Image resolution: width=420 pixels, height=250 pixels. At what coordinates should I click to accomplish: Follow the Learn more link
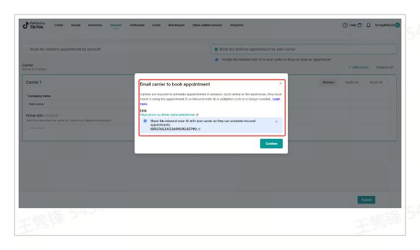tap(276, 99)
